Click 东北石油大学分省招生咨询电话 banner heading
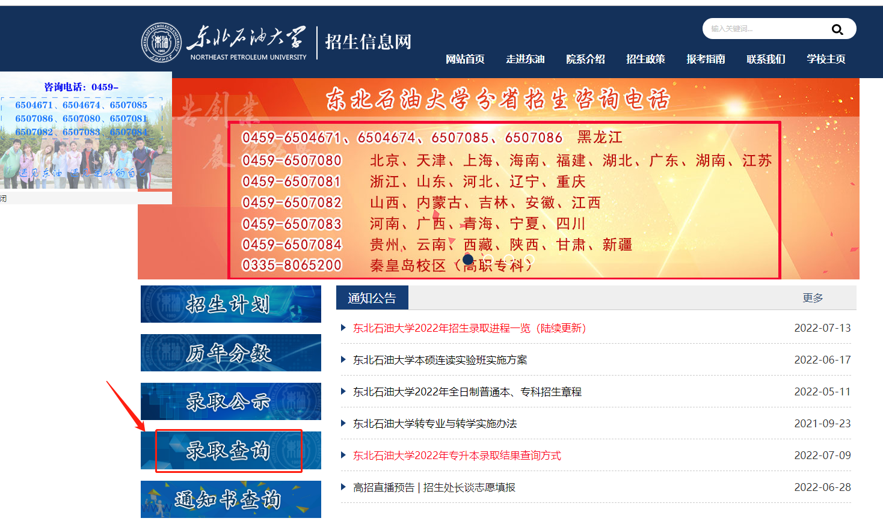Screen dimensions: 883x524 tap(498, 99)
